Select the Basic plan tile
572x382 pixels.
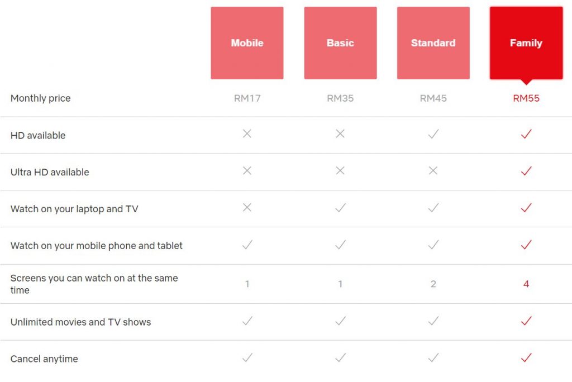pyautogui.click(x=340, y=42)
